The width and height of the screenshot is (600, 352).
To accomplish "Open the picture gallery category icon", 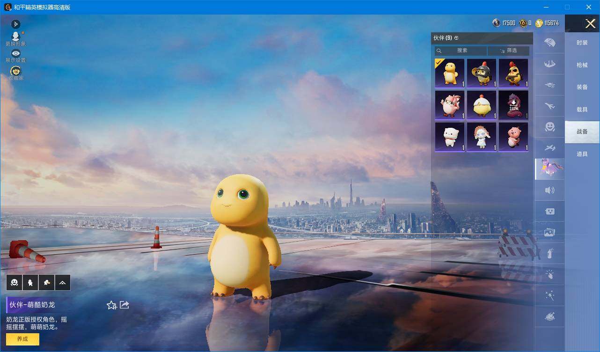I will pyautogui.click(x=550, y=233).
